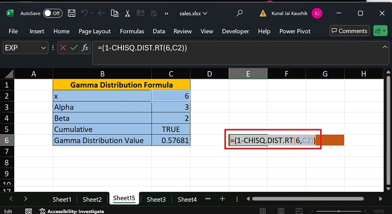Open the File menu
392x214 pixels.
pos(13,31)
